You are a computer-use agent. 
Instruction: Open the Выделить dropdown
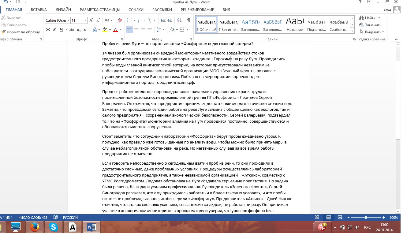point(372,32)
